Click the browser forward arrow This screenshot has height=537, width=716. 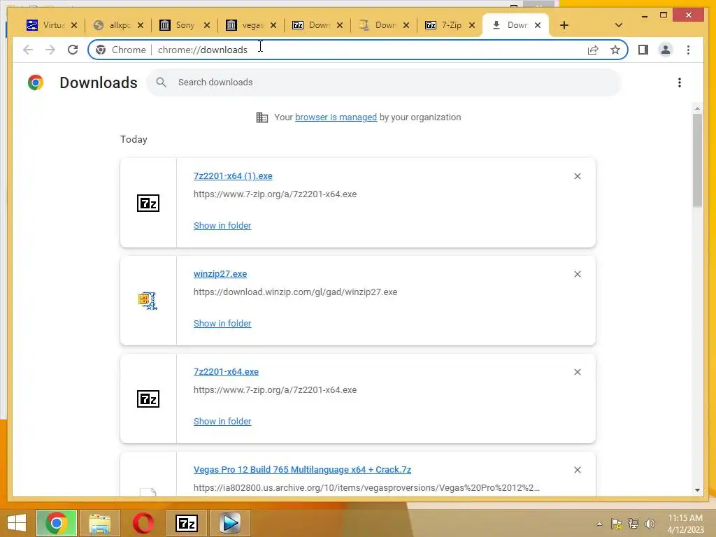50,50
